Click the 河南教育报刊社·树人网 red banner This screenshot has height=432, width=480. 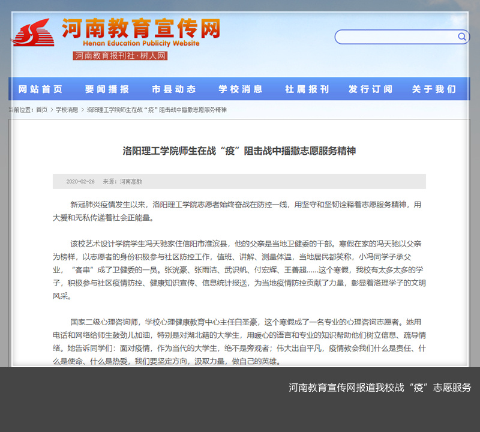pos(121,56)
